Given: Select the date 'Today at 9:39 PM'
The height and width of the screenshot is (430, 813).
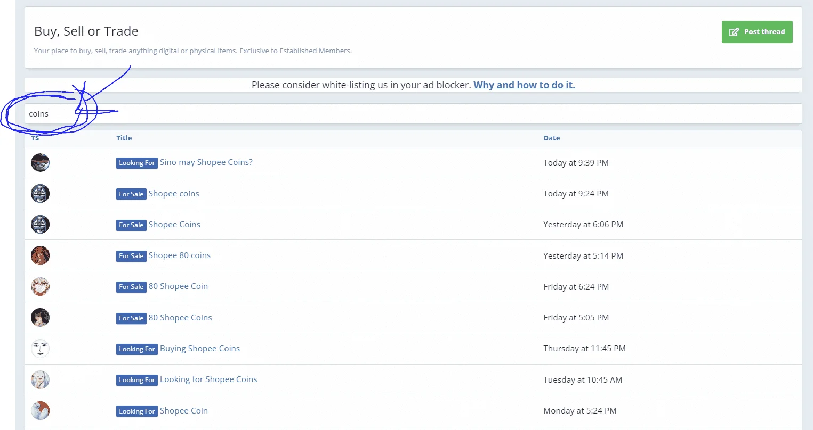Looking at the screenshot, I should pos(576,163).
